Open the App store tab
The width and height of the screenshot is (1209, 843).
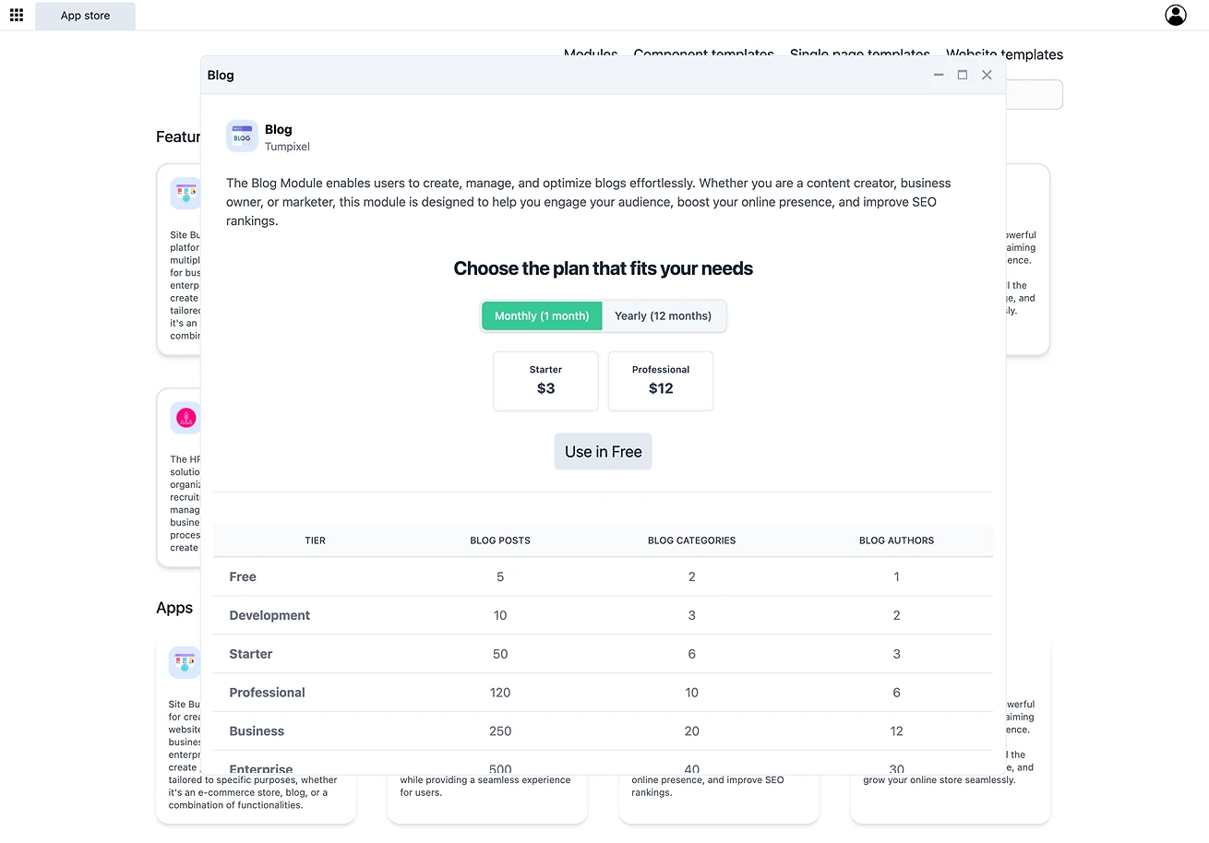tap(85, 16)
